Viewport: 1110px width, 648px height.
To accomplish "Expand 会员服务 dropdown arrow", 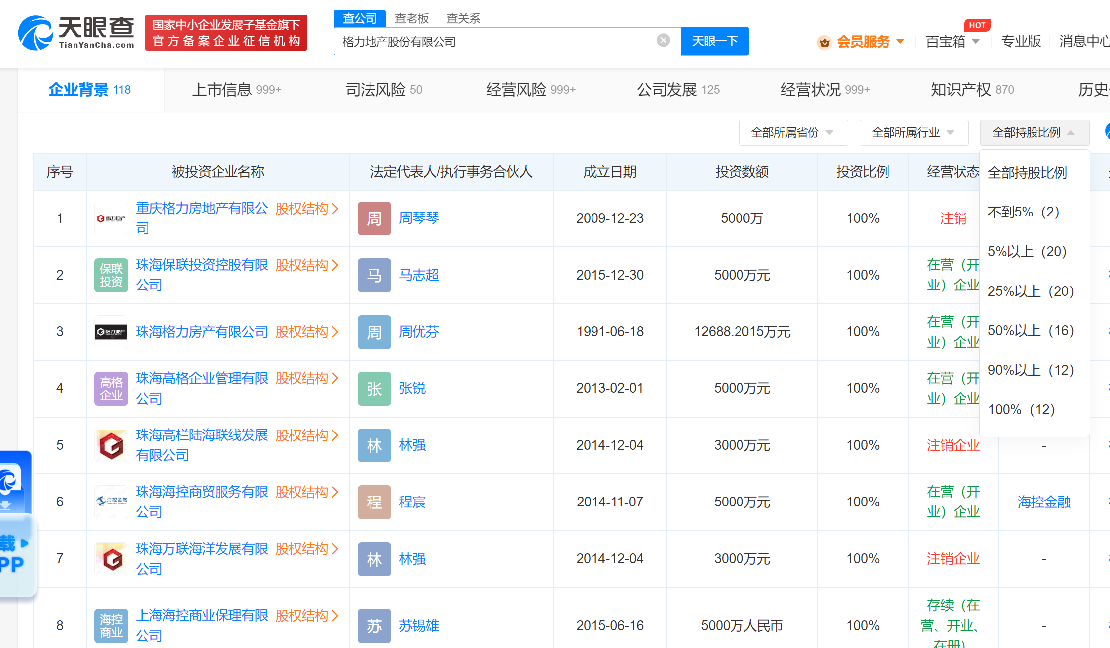I will tap(900, 42).
